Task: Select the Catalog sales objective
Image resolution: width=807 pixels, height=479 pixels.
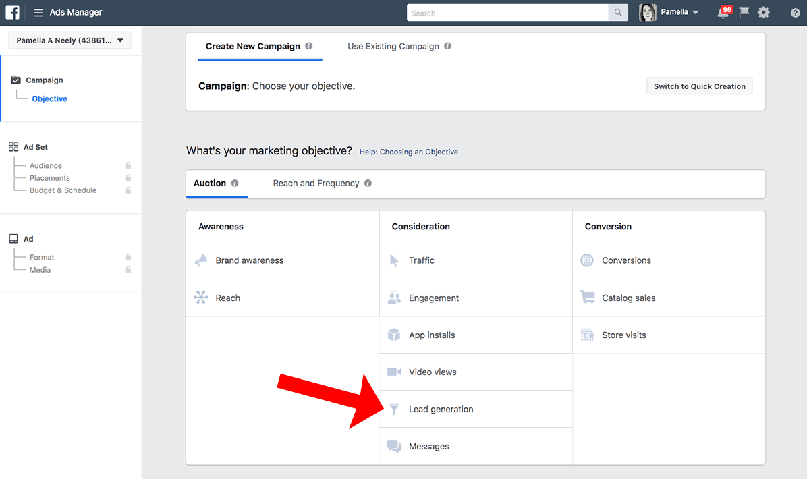Action: pos(669,298)
